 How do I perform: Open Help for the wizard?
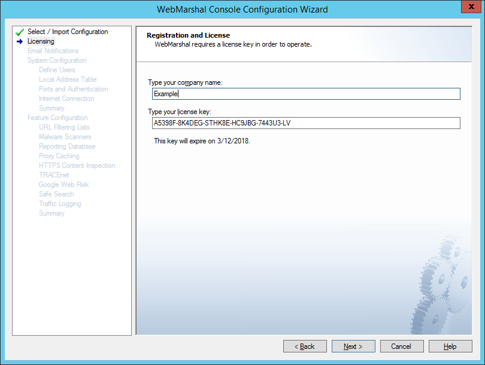pos(450,346)
